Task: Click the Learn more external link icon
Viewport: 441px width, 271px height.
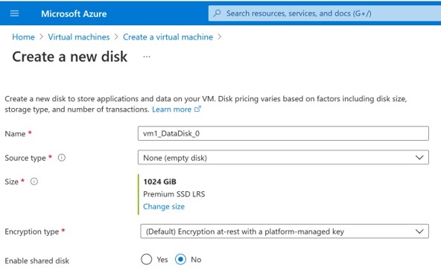Action: 197,109
